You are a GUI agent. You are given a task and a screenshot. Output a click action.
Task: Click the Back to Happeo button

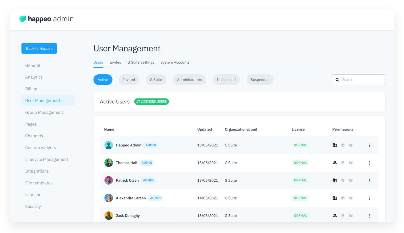pyautogui.click(x=39, y=48)
